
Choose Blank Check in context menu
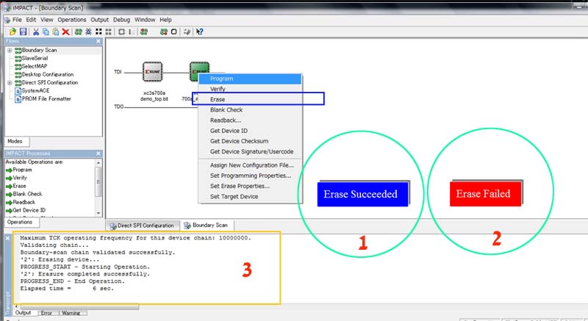click(x=250, y=110)
